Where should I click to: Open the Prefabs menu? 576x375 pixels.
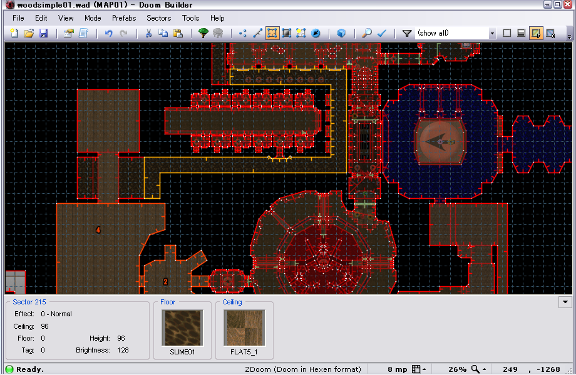click(124, 18)
